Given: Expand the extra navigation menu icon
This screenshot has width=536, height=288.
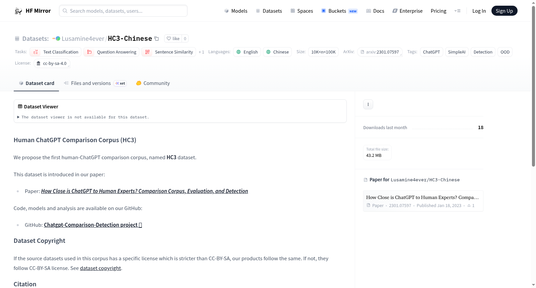Looking at the screenshot, I should pyautogui.click(x=457, y=11).
